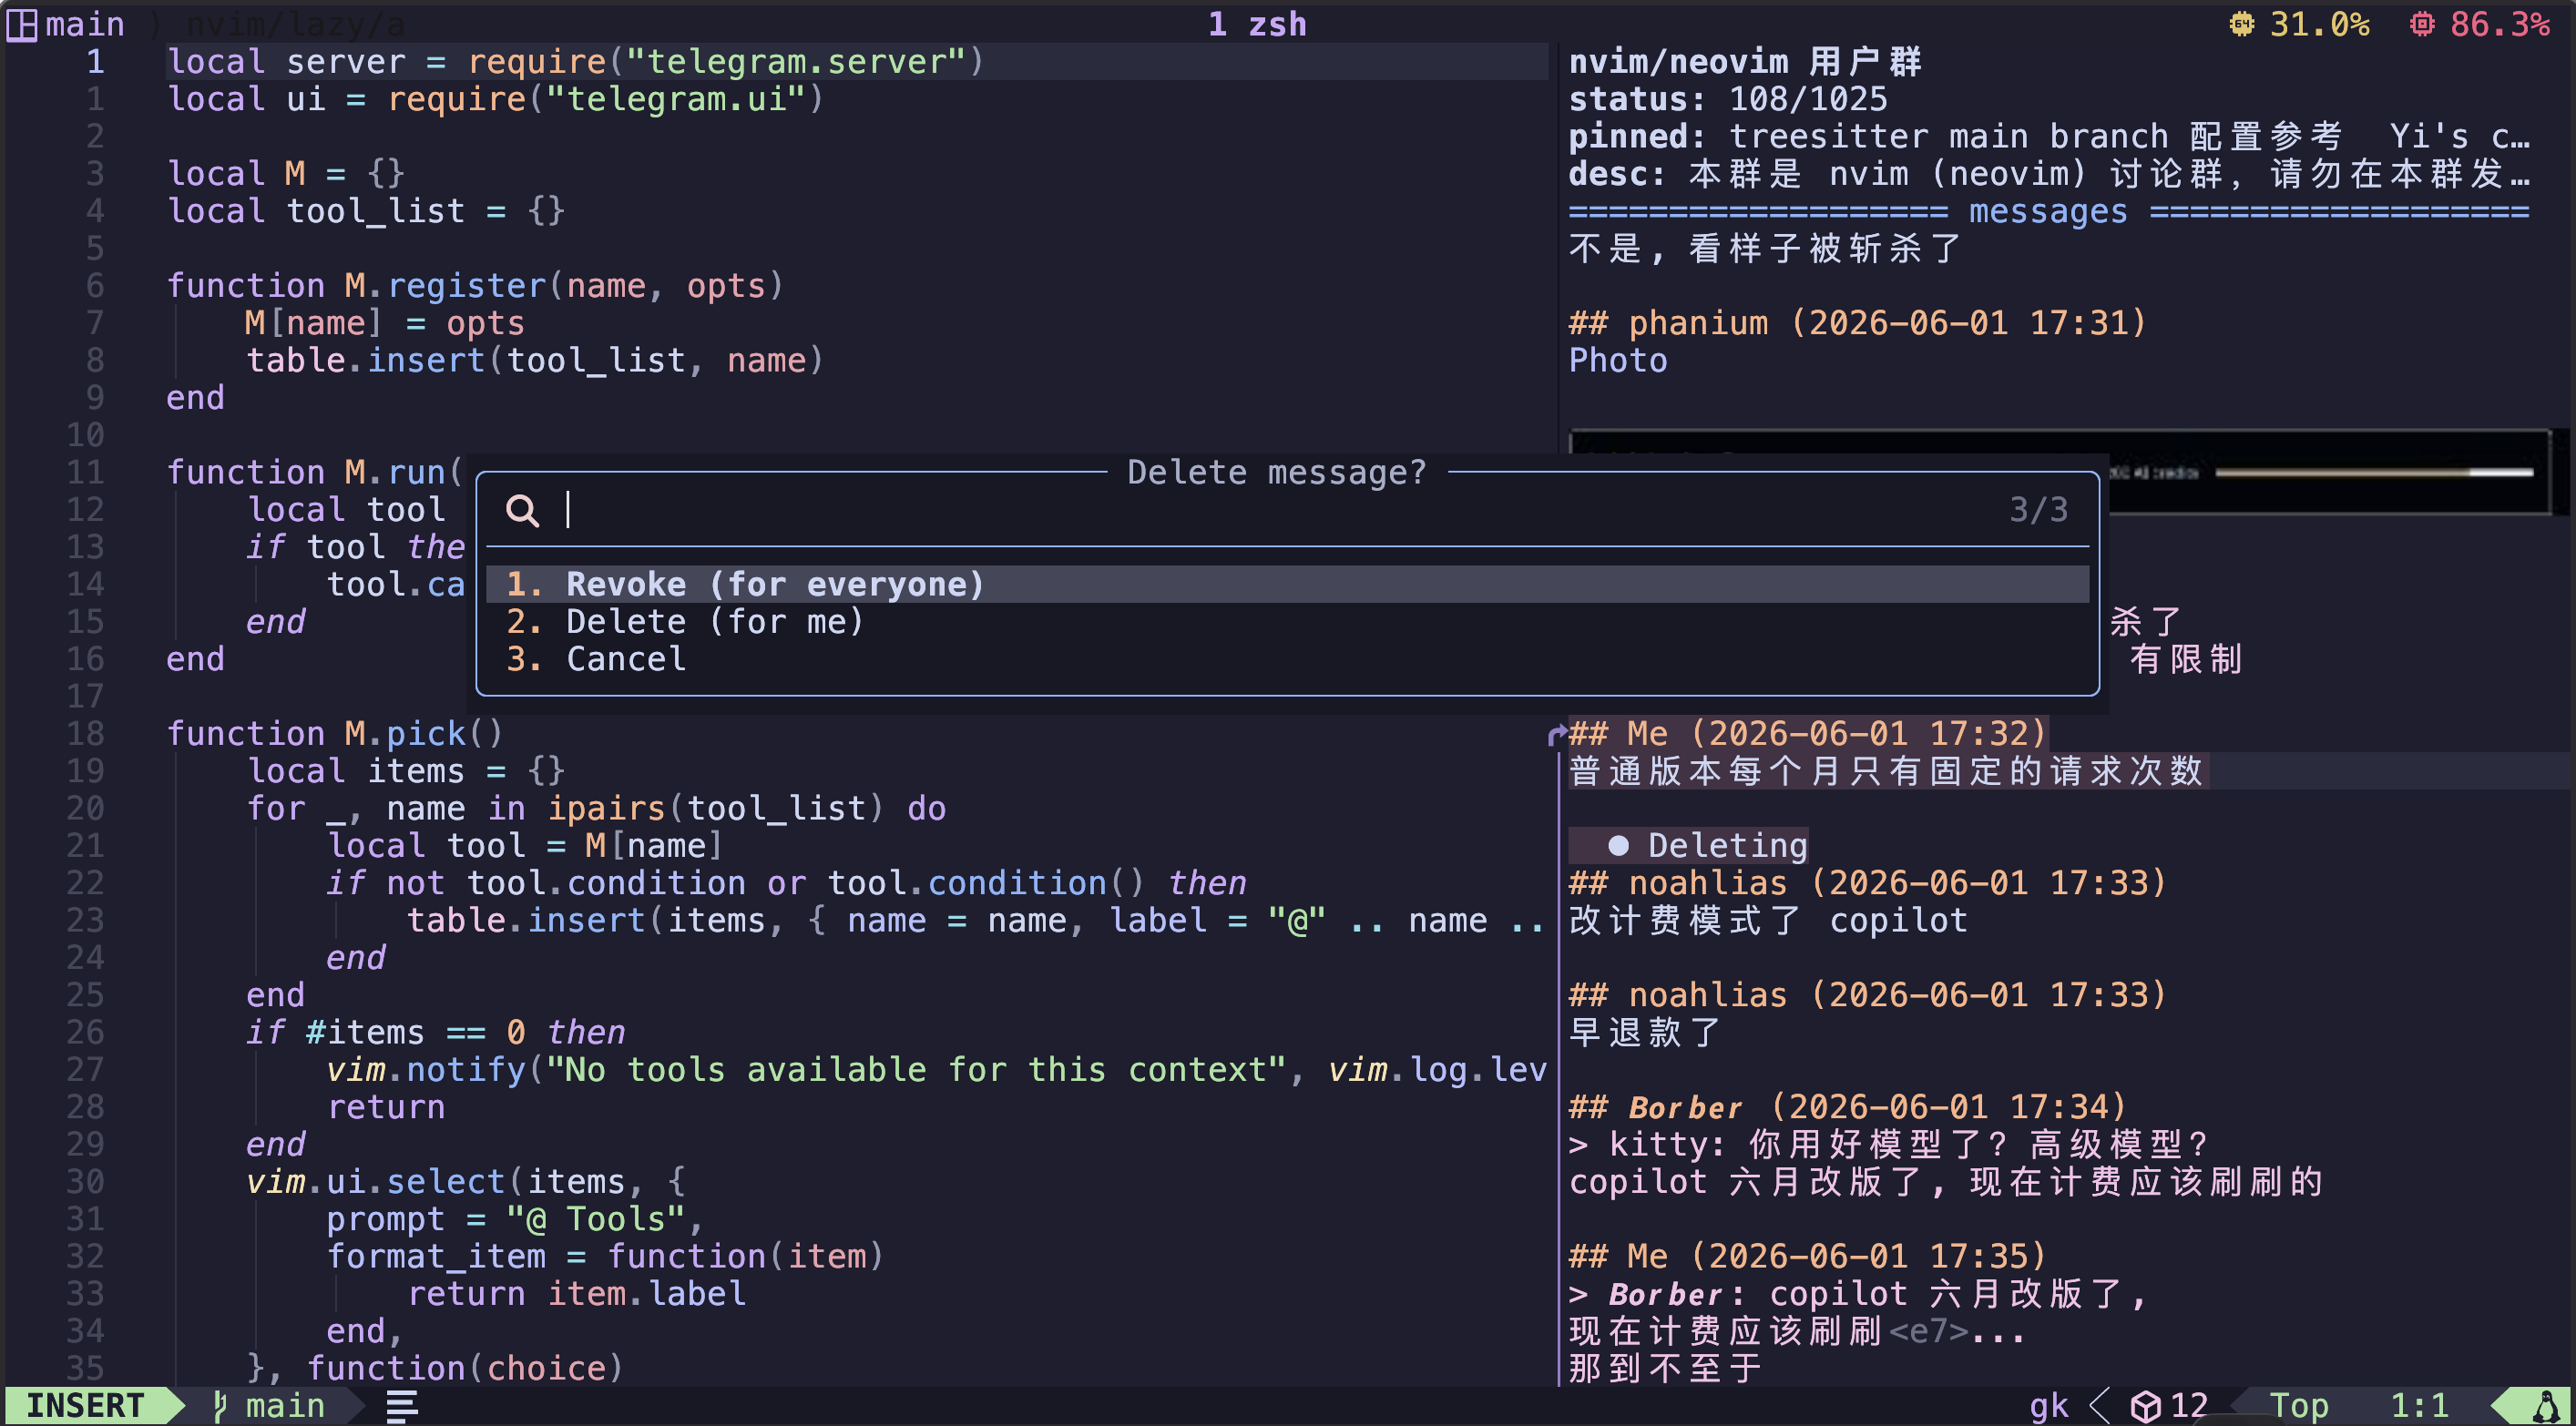Click the message '普通版本每个月只有固定的请求次数'
The image size is (2576, 1426).
1886,771
